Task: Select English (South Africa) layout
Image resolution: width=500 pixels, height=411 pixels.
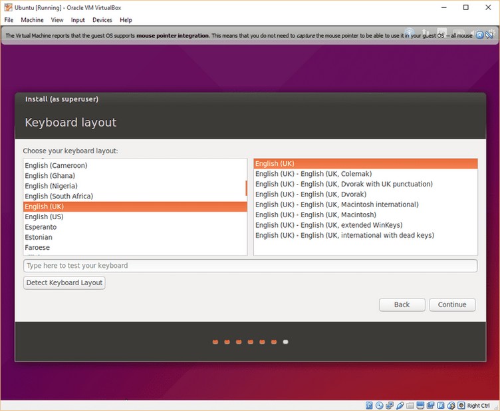Action: click(x=135, y=196)
